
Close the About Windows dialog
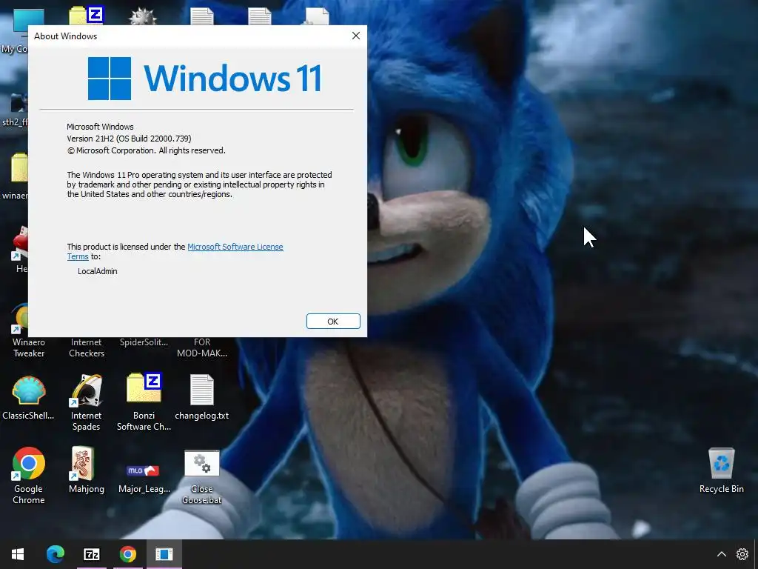pyautogui.click(x=356, y=36)
